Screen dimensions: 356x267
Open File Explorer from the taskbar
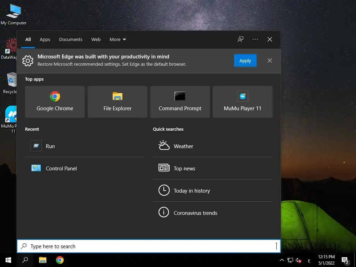(x=42, y=260)
